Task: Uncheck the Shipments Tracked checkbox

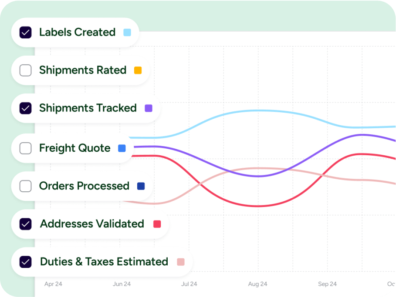Action: 25,108
